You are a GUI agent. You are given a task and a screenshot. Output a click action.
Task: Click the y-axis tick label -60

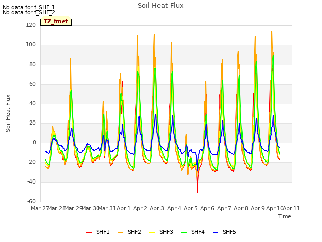click(31, 201)
